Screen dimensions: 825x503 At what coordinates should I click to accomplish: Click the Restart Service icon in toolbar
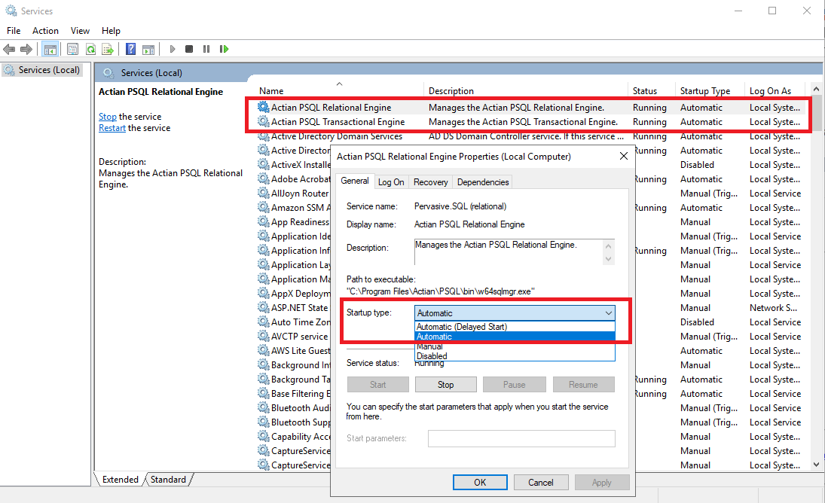point(224,50)
